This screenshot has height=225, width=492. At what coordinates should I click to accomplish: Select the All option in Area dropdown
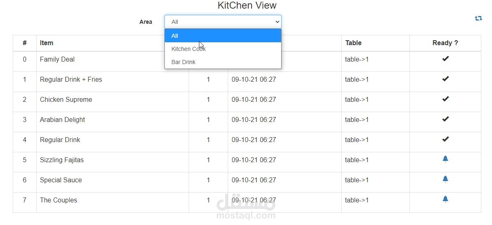(x=223, y=36)
